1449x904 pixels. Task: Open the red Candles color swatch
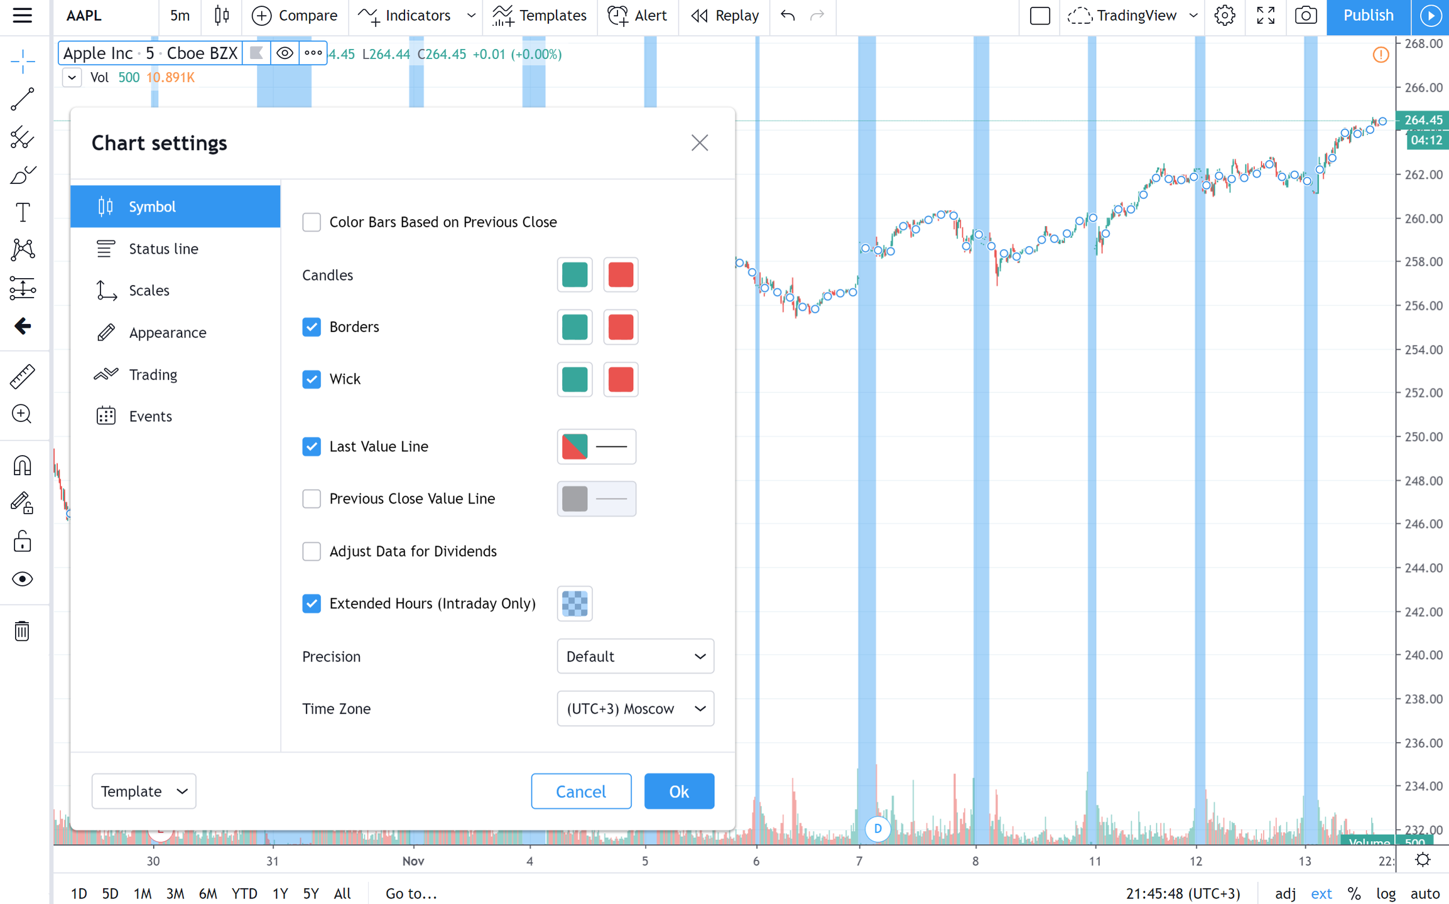(x=621, y=275)
